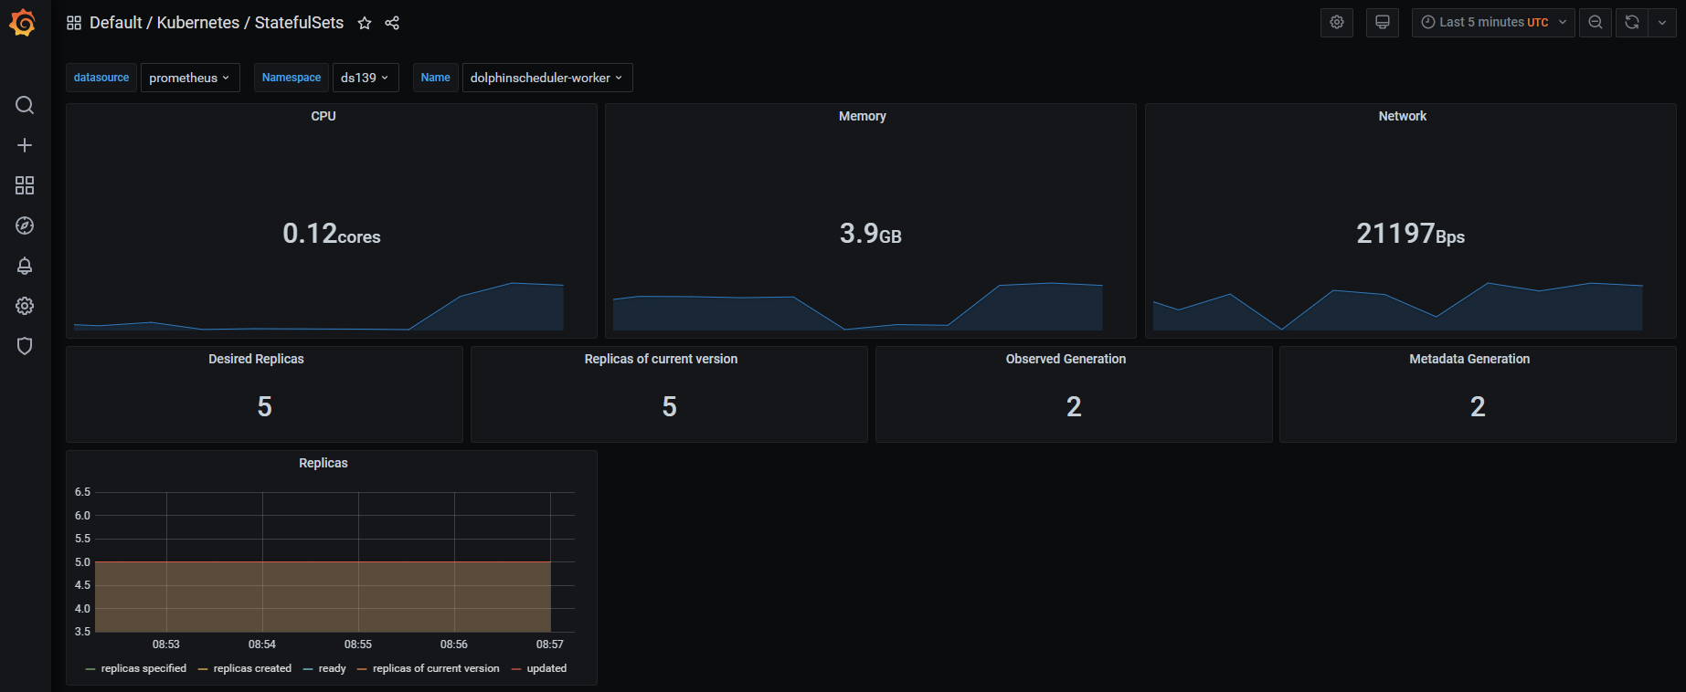The height and width of the screenshot is (692, 1686).
Task: Share the dashboard using share icon
Action: click(392, 23)
